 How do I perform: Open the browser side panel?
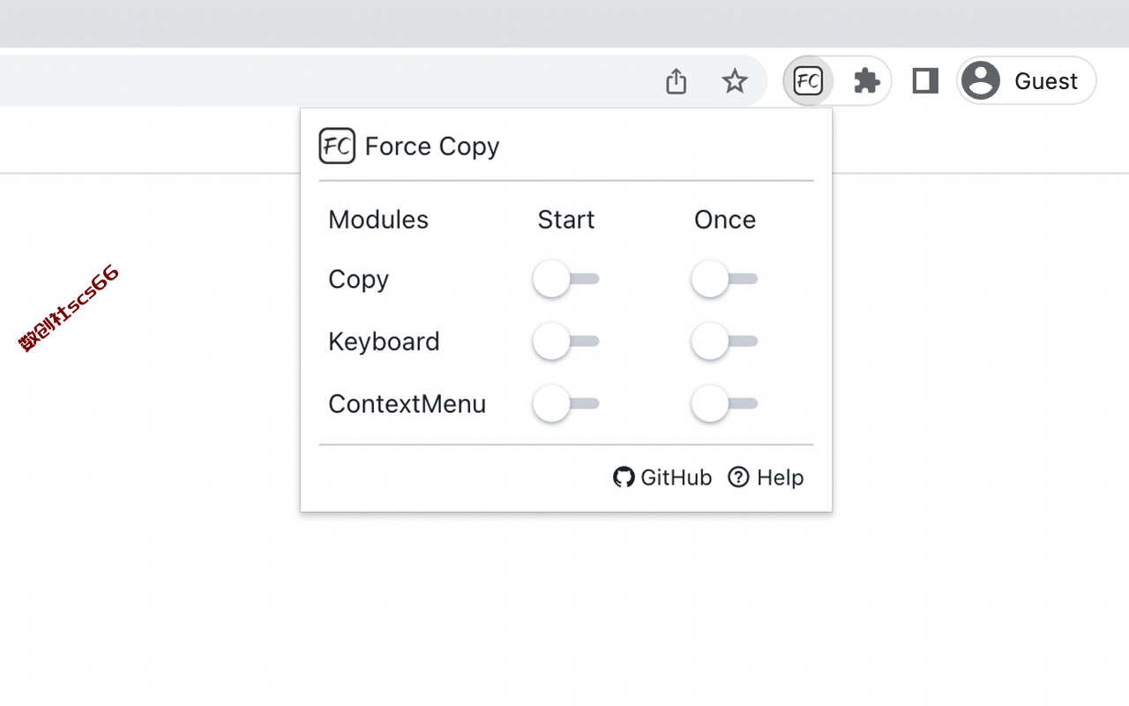(925, 81)
